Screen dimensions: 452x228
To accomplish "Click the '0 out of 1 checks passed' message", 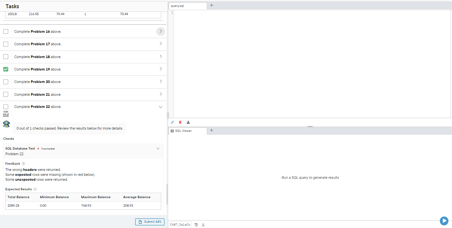I will (x=70, y=129).
